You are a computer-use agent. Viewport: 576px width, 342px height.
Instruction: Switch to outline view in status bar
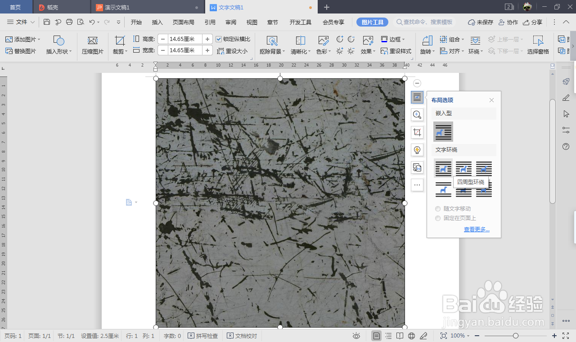tap(388, 336)
